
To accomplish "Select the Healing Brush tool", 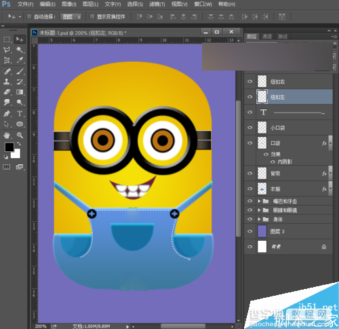I will (7, 71).
